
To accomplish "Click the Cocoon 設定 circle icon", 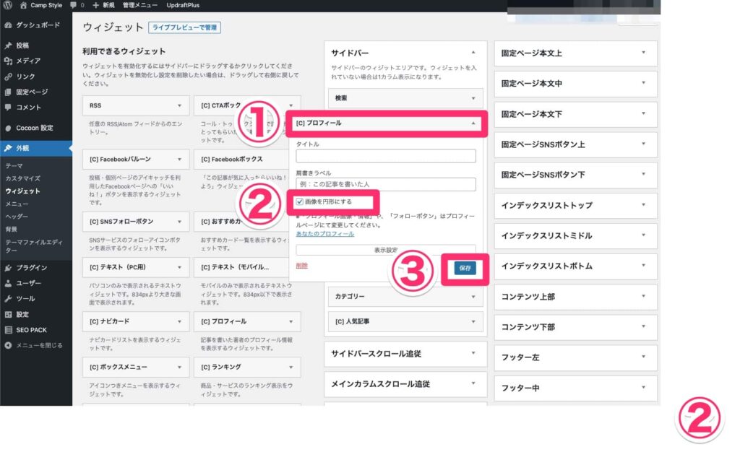I will coord(8,128).
